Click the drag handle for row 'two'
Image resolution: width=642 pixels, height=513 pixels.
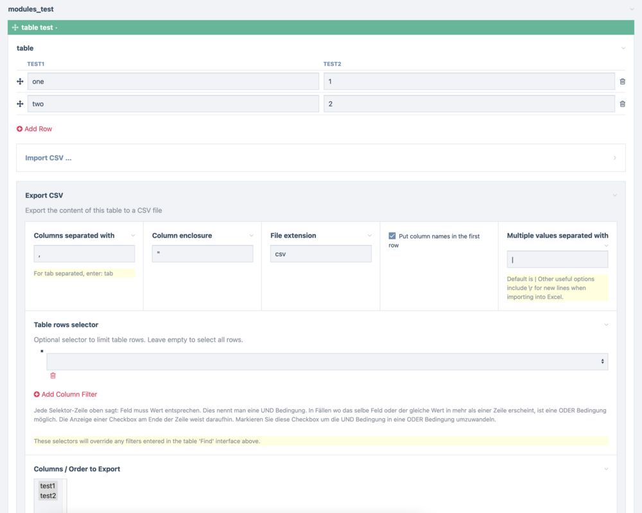coord(20,104)
